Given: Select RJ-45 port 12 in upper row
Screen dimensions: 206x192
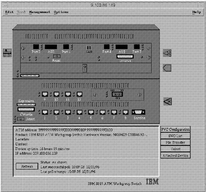Looking at the screenshot, I should click(80, 94).
